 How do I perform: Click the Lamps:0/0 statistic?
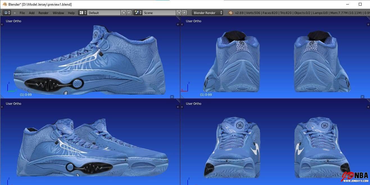pos(320,13)
